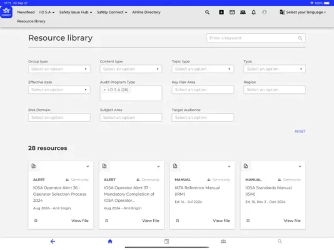Bookmark the IOSA Operator Alert 36 resource

36,221
